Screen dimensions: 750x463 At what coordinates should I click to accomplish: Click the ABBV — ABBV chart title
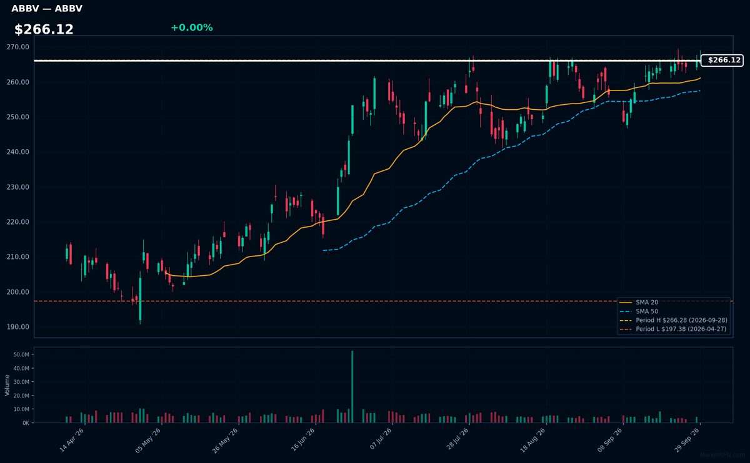coord(47,9)
